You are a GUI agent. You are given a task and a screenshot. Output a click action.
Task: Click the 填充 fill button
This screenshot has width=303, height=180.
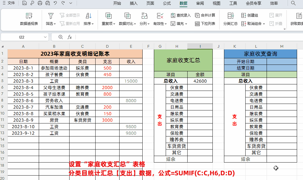pos(179,24)
